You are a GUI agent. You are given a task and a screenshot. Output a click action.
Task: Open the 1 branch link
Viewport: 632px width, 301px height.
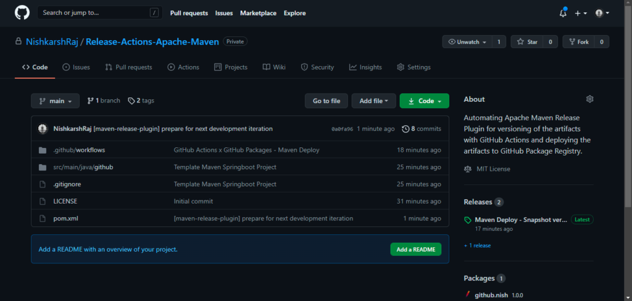[x=104, y=101]
